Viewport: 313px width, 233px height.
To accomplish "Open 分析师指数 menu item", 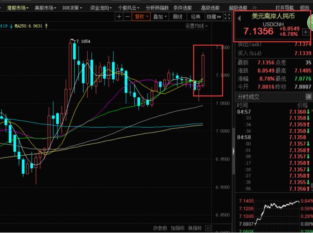I will (x=157, y=8).
